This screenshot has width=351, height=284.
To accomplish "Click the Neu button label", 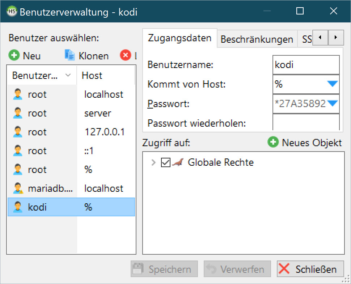I will point(32,56).
